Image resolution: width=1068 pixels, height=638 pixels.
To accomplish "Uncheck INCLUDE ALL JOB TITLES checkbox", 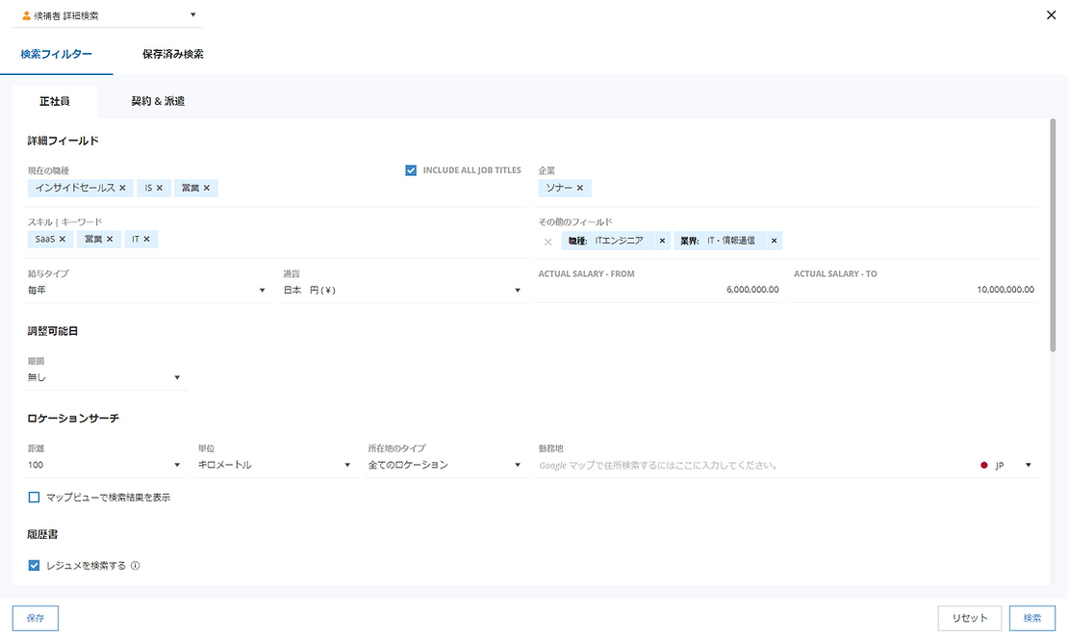I will coord(411,170).
